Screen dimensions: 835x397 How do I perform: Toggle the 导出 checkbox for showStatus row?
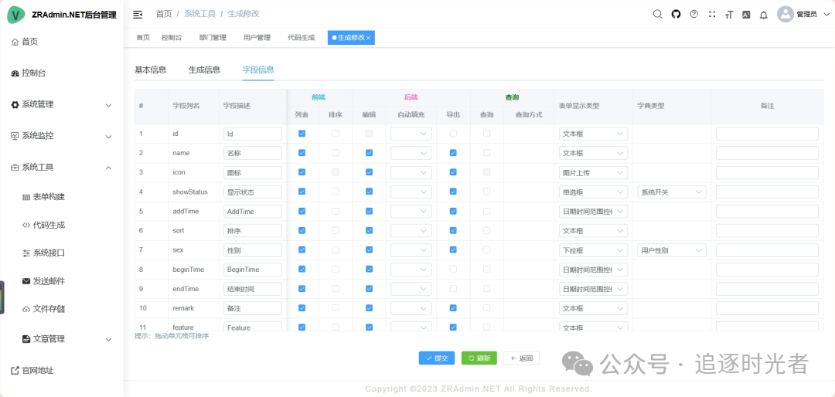point(453,192)
